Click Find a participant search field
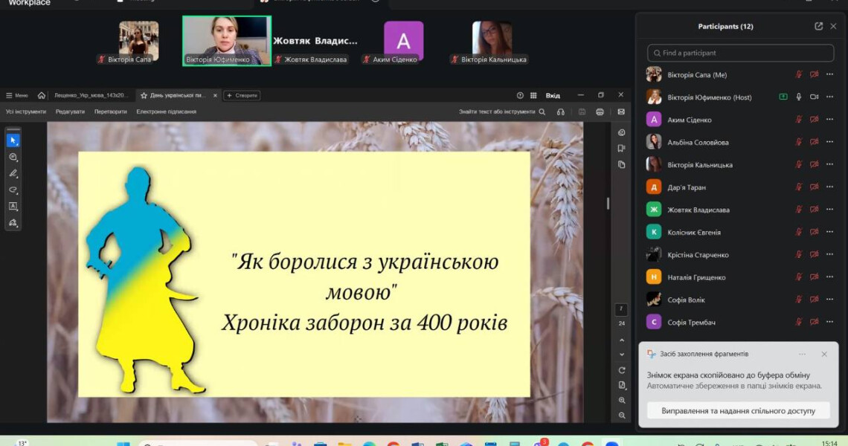 [740, 53]
